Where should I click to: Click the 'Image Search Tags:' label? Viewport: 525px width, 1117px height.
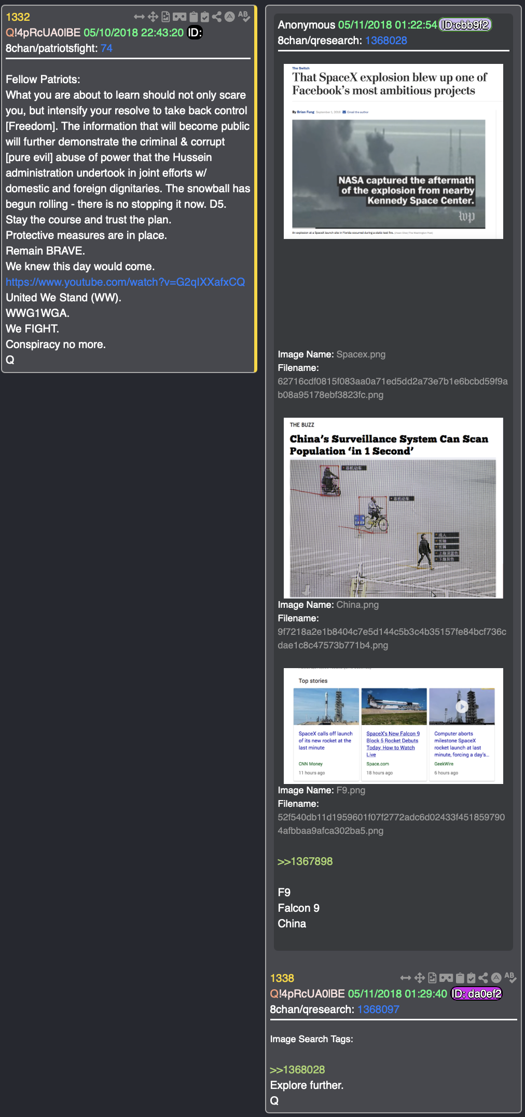[x=312, y=1039]
